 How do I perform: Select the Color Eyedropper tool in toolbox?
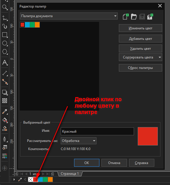pyautogui.click(x=5, y=112)
